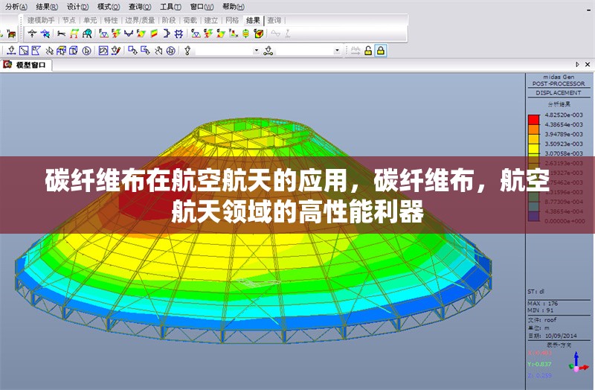
Task: Click the red swatch in displacement legend
Action: 533,119
